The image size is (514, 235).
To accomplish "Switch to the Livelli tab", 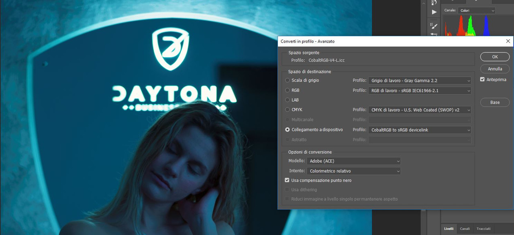I will pos(449,229).
